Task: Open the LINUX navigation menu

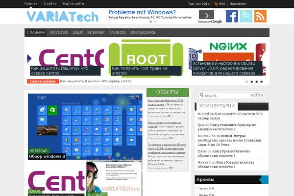Action: [78, 32]
